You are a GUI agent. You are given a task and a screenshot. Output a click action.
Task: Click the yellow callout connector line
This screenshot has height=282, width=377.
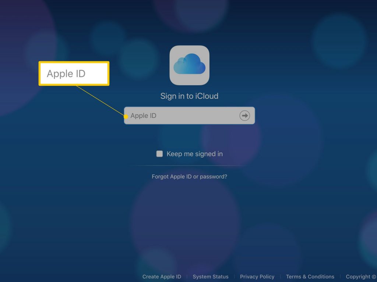tap(100, 101)
